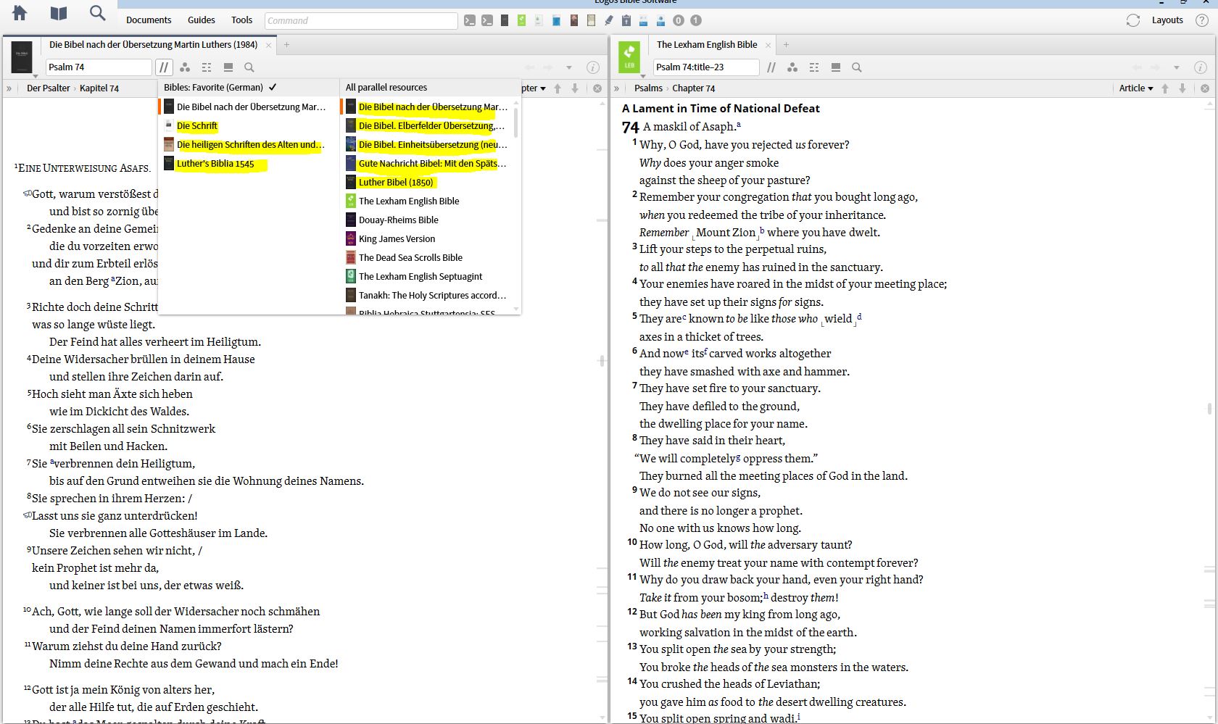Click the sync refresh icon
The image size is (1218, 724).
[1133, 20]
